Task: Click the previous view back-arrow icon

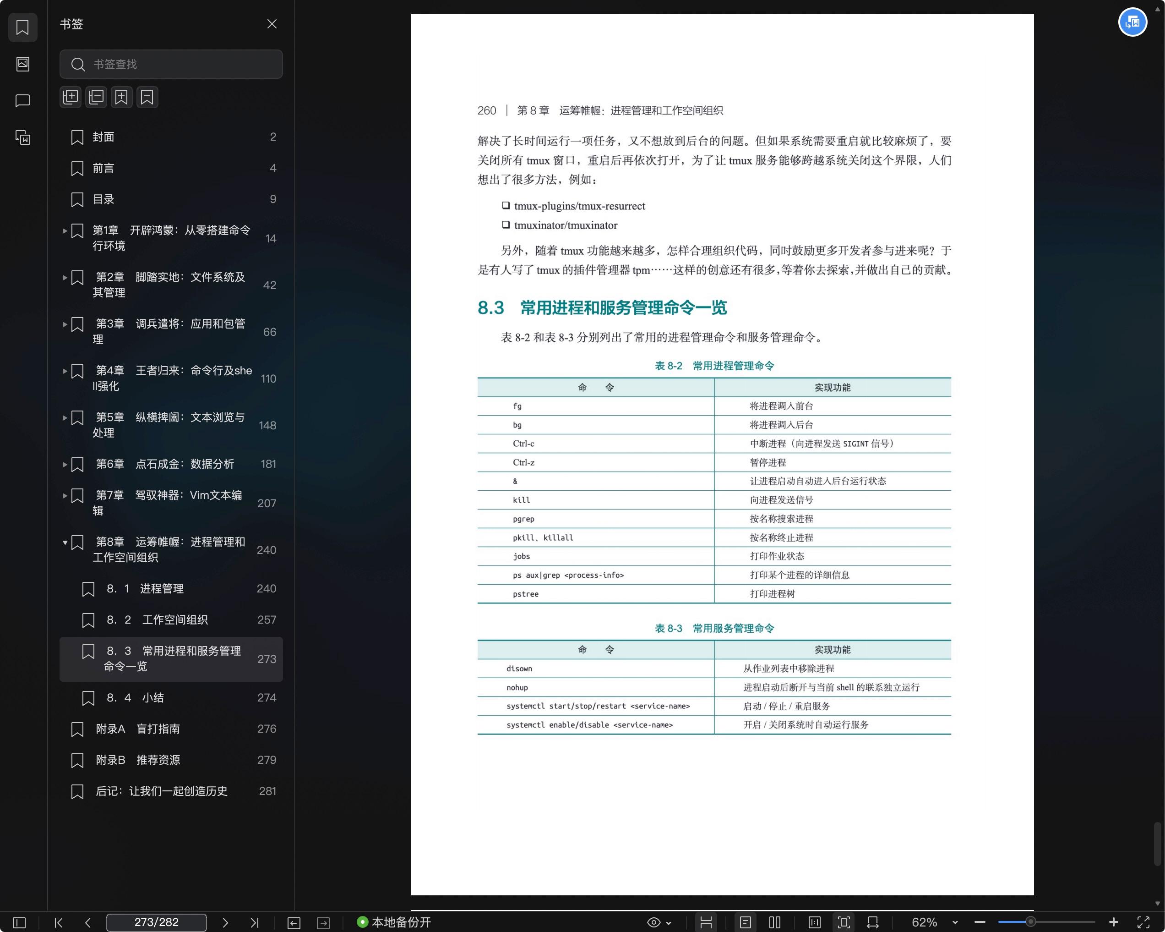Action: click(294, 923)
